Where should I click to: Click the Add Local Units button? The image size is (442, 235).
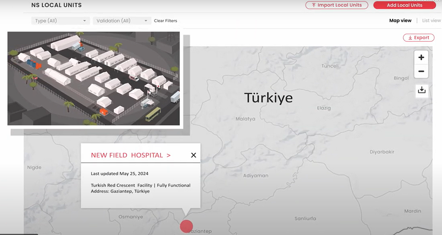click(x=404, y=5)
